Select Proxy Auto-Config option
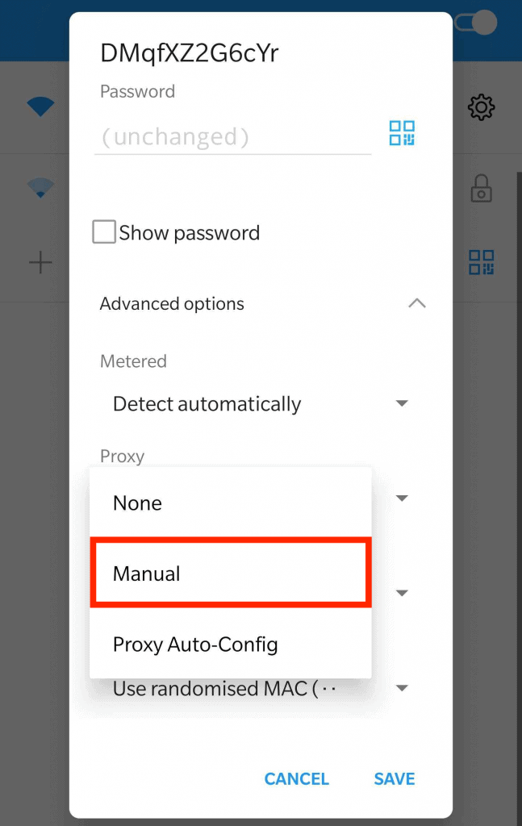 [231, 644]
